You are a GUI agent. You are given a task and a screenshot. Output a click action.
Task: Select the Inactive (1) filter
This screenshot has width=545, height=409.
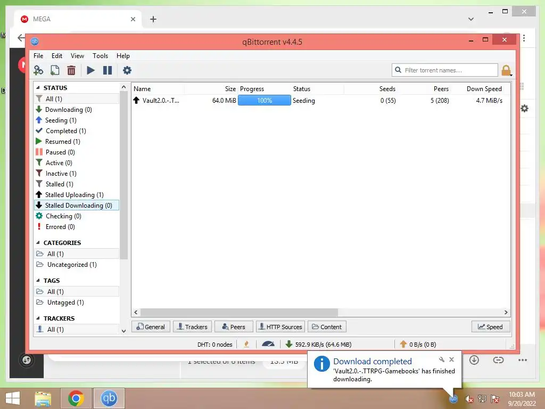77,173
